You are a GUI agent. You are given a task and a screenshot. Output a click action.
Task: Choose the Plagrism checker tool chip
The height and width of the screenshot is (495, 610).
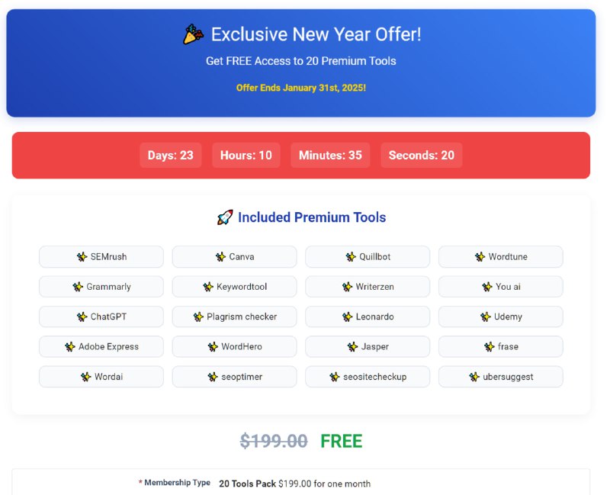click(235, 317)
